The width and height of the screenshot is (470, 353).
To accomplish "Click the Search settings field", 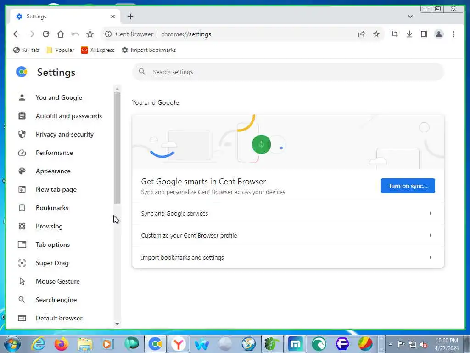I will pyautogui.click(x=288, y=72).
